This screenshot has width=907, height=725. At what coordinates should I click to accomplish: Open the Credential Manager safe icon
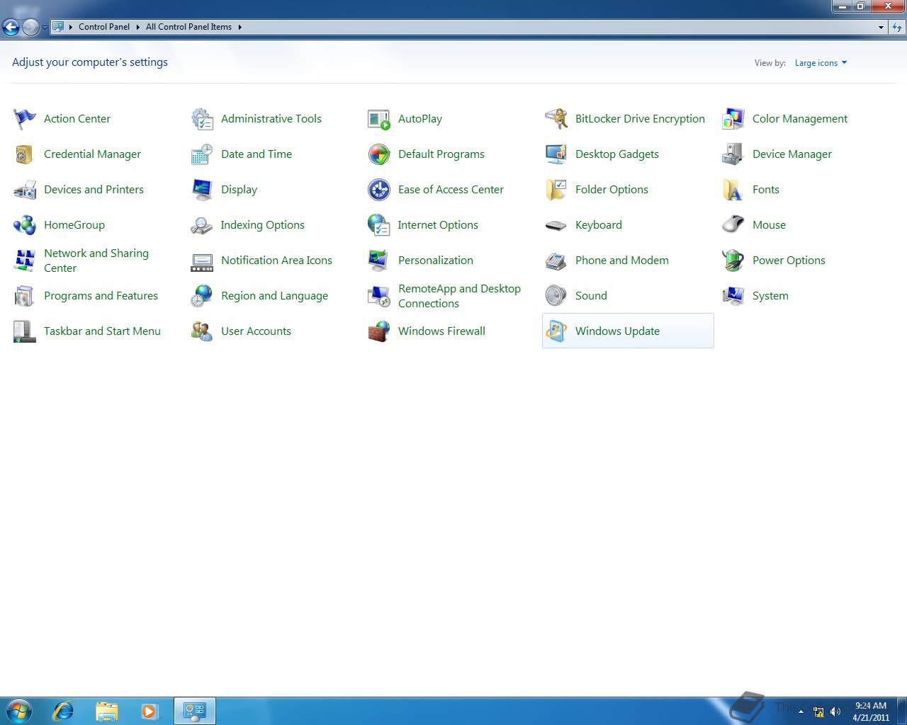(25, 154)
